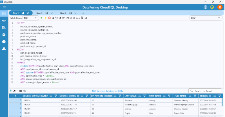Click the orange database icon in header
The height and width of the screenshot is (117, 225).
220,7
